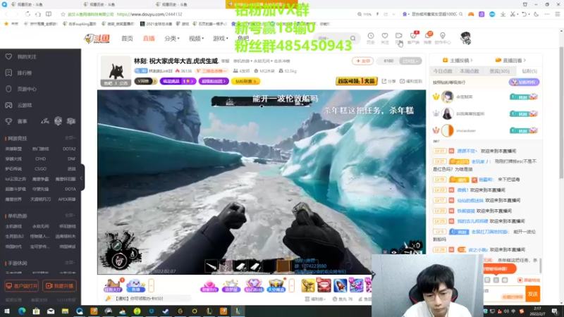Image resolution: width=564 pixels, height=317 pixels.
Task: Click the DOTA2 category link
Action: 69,149
